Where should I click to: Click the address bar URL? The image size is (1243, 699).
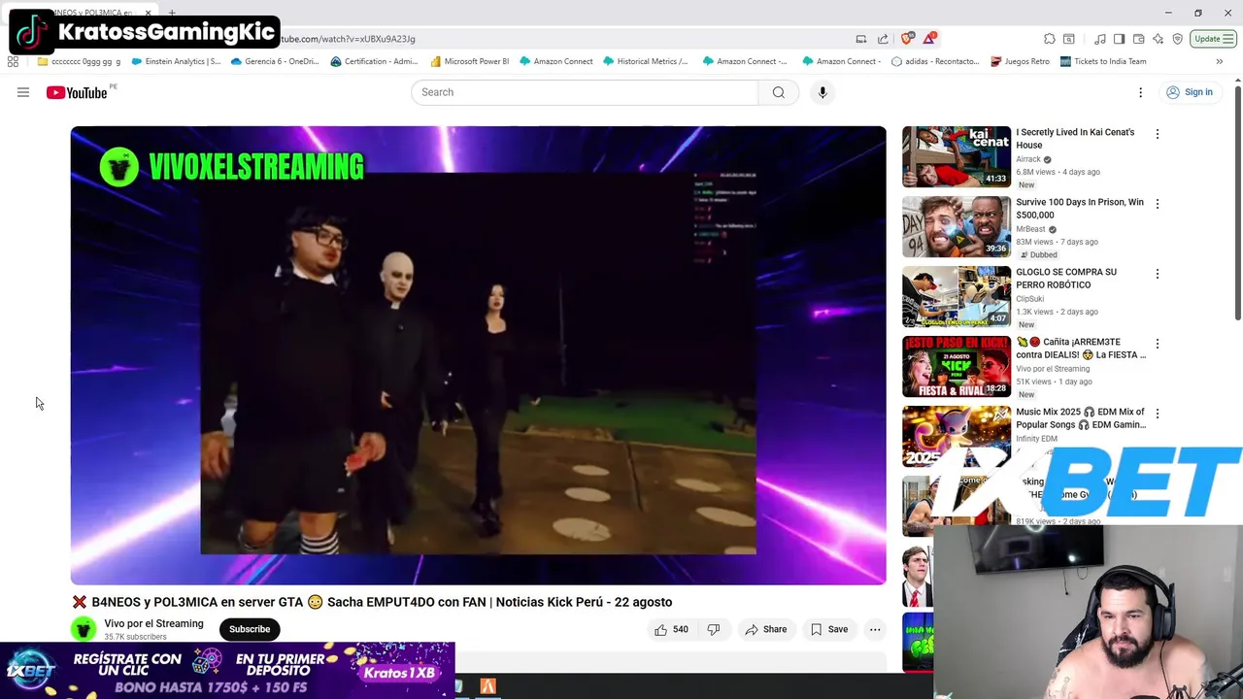[x=348, y=39]
